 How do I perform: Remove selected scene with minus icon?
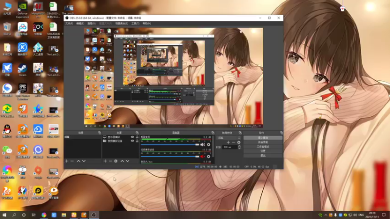click(72, 161)
